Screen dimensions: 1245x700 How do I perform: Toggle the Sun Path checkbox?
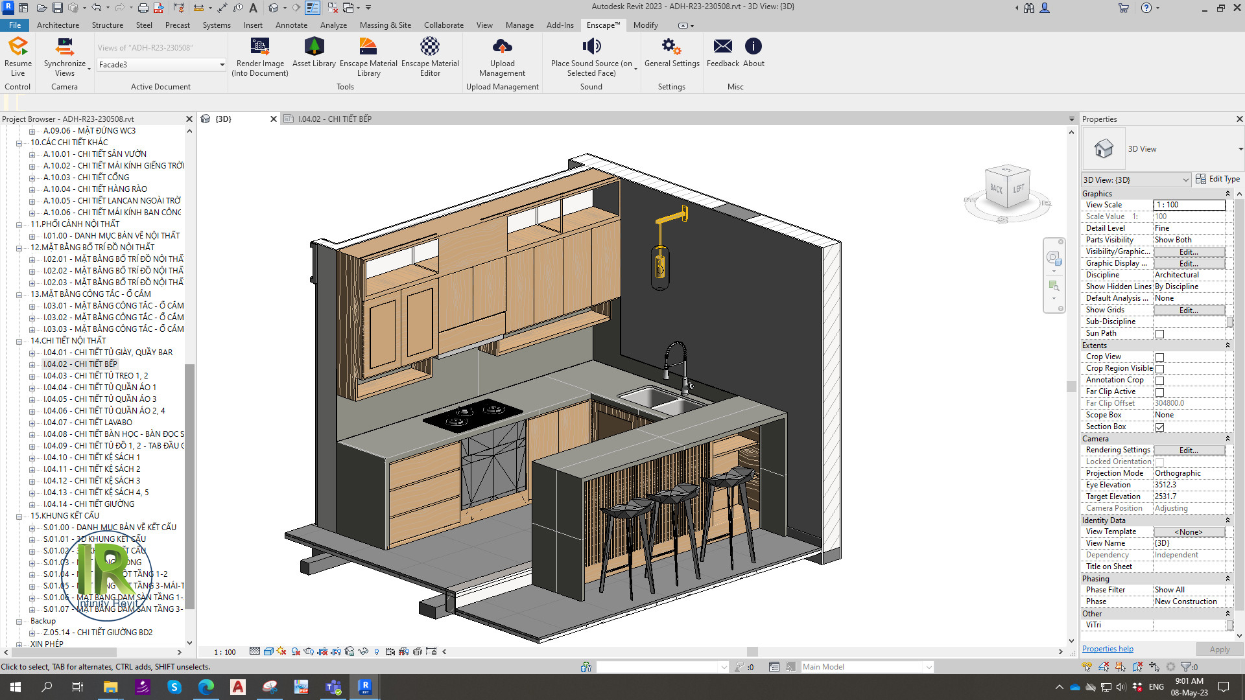pyautogui.click(x=1159, y=334)
